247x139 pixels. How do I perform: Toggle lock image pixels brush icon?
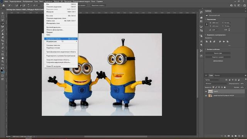pos(216,87)
